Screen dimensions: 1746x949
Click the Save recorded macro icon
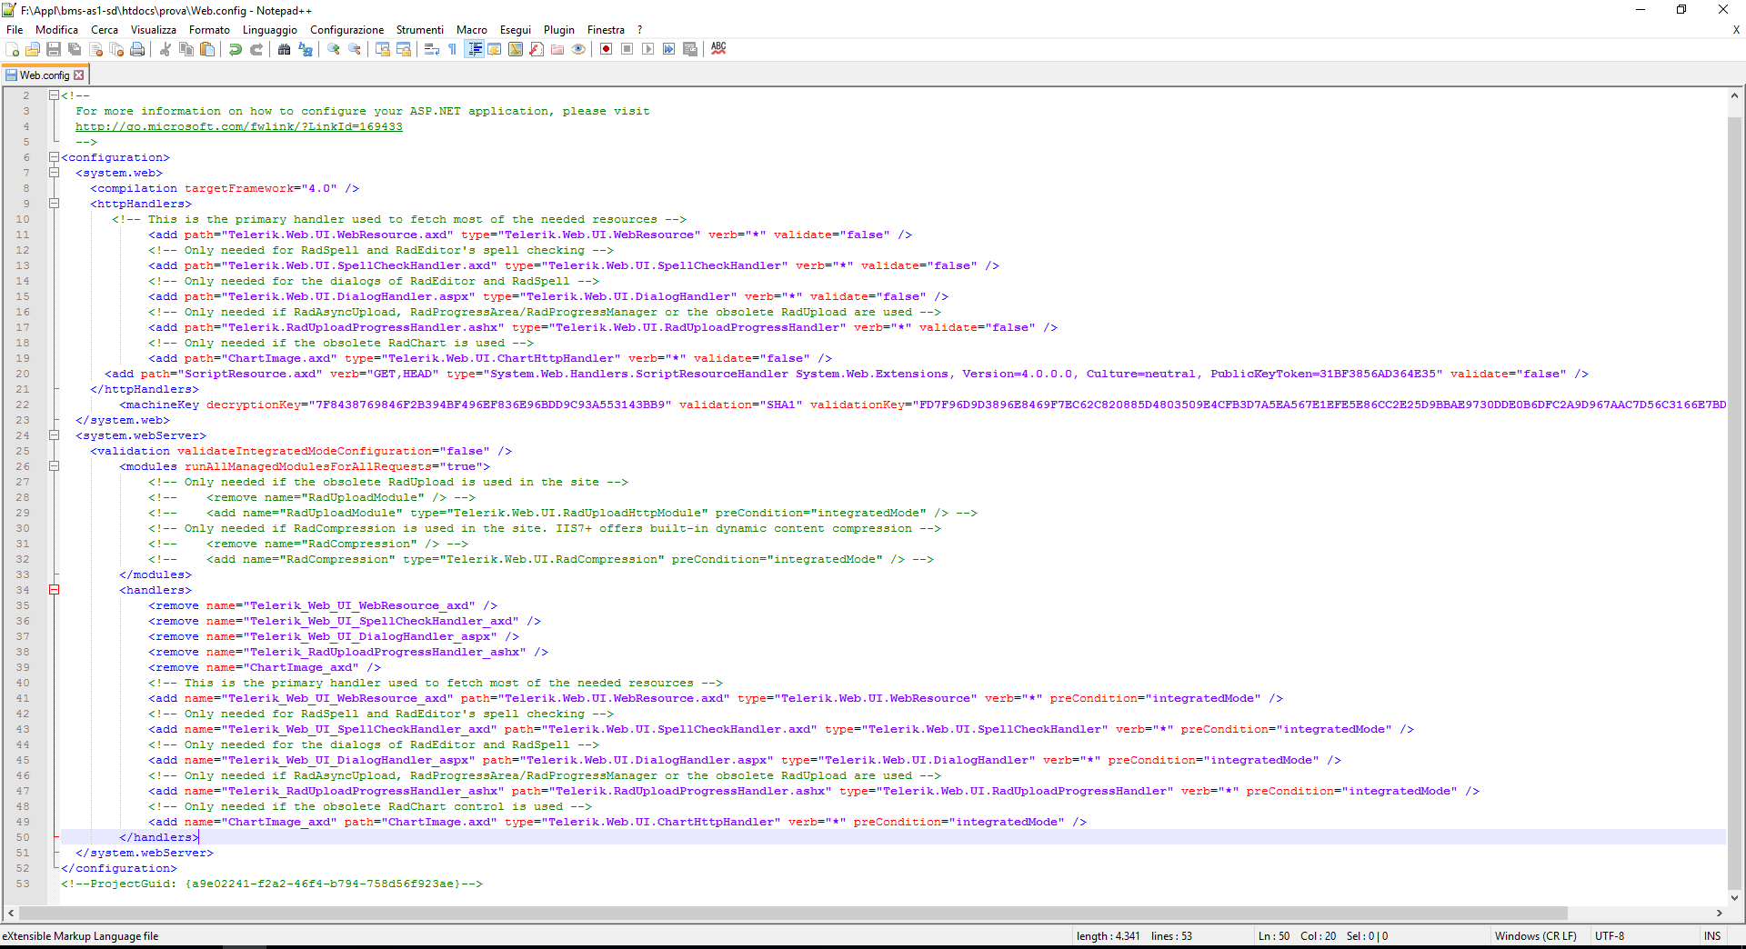coord(690,49)
